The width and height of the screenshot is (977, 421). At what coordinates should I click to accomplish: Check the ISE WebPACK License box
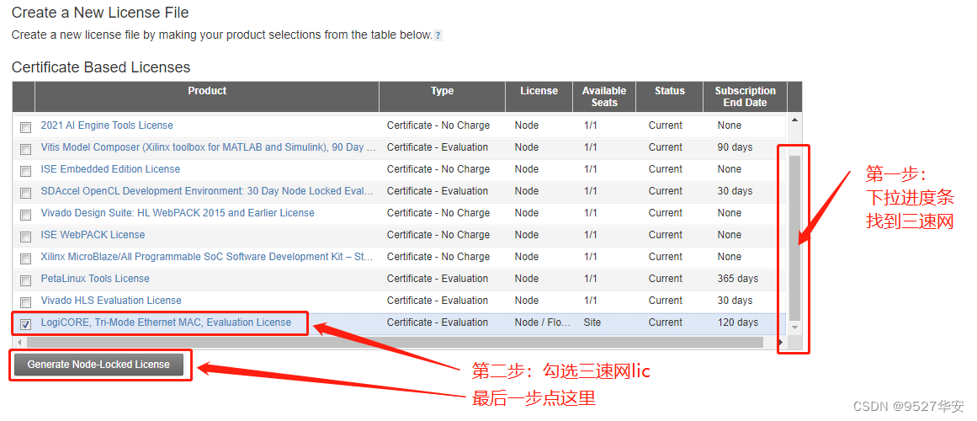click(25, 237)
